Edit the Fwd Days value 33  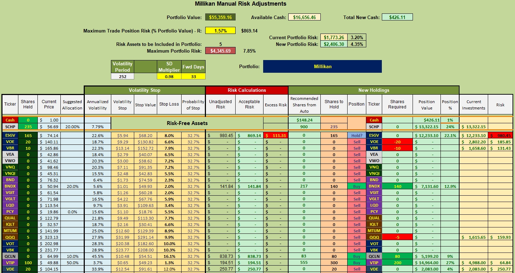193,76
